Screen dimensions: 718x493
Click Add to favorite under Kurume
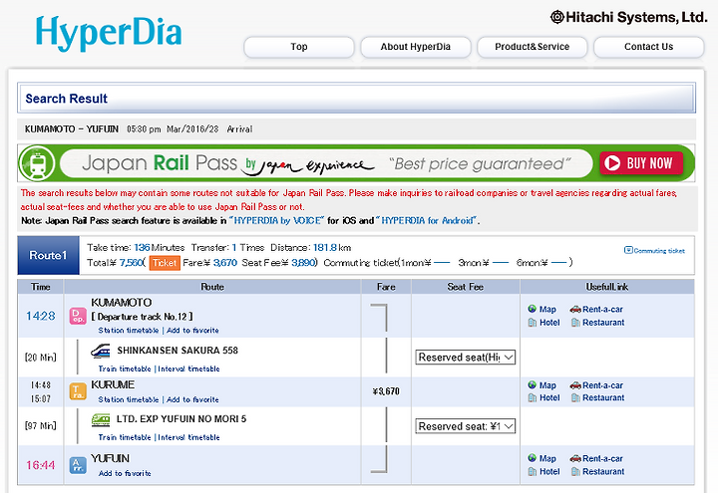pos(192,399)
